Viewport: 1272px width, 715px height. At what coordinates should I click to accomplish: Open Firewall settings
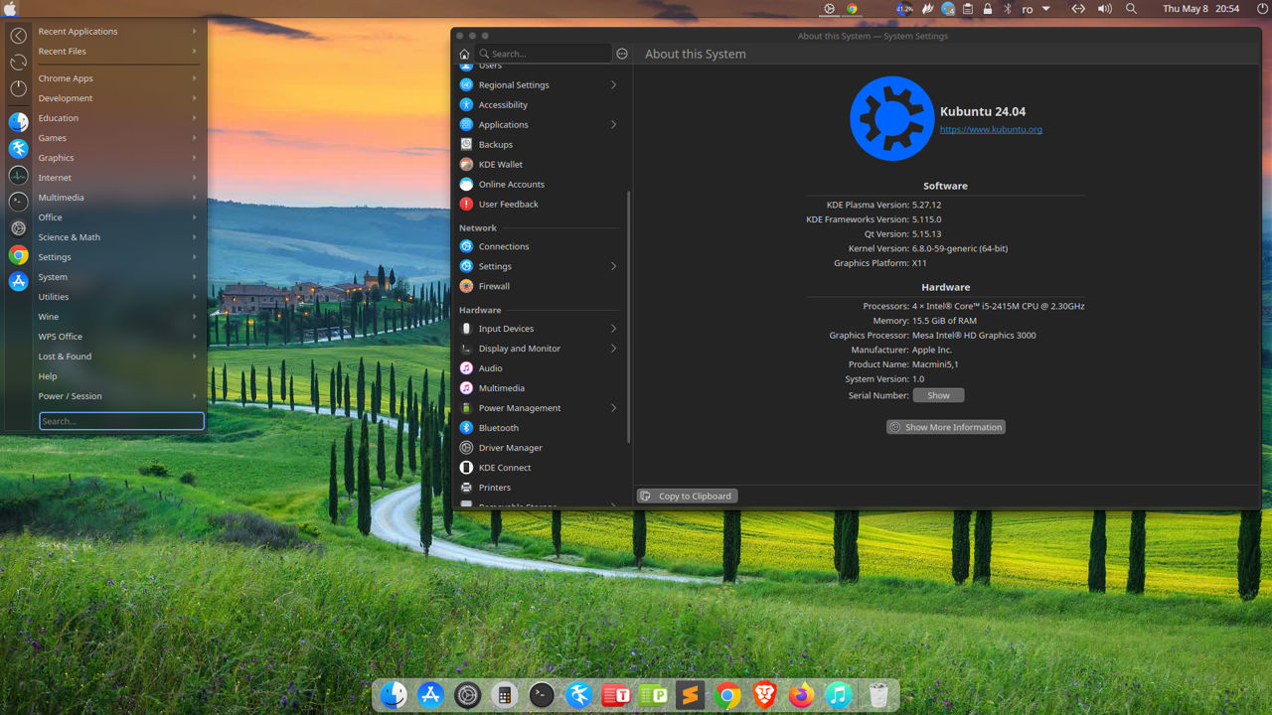542,286
